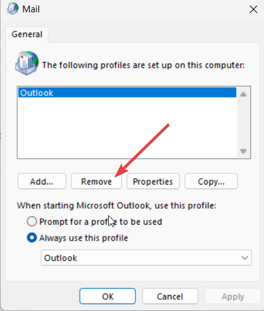Click the profile list scroll down arrow
This screenshot has height=311, width=264.
click(x=243, y=151)
